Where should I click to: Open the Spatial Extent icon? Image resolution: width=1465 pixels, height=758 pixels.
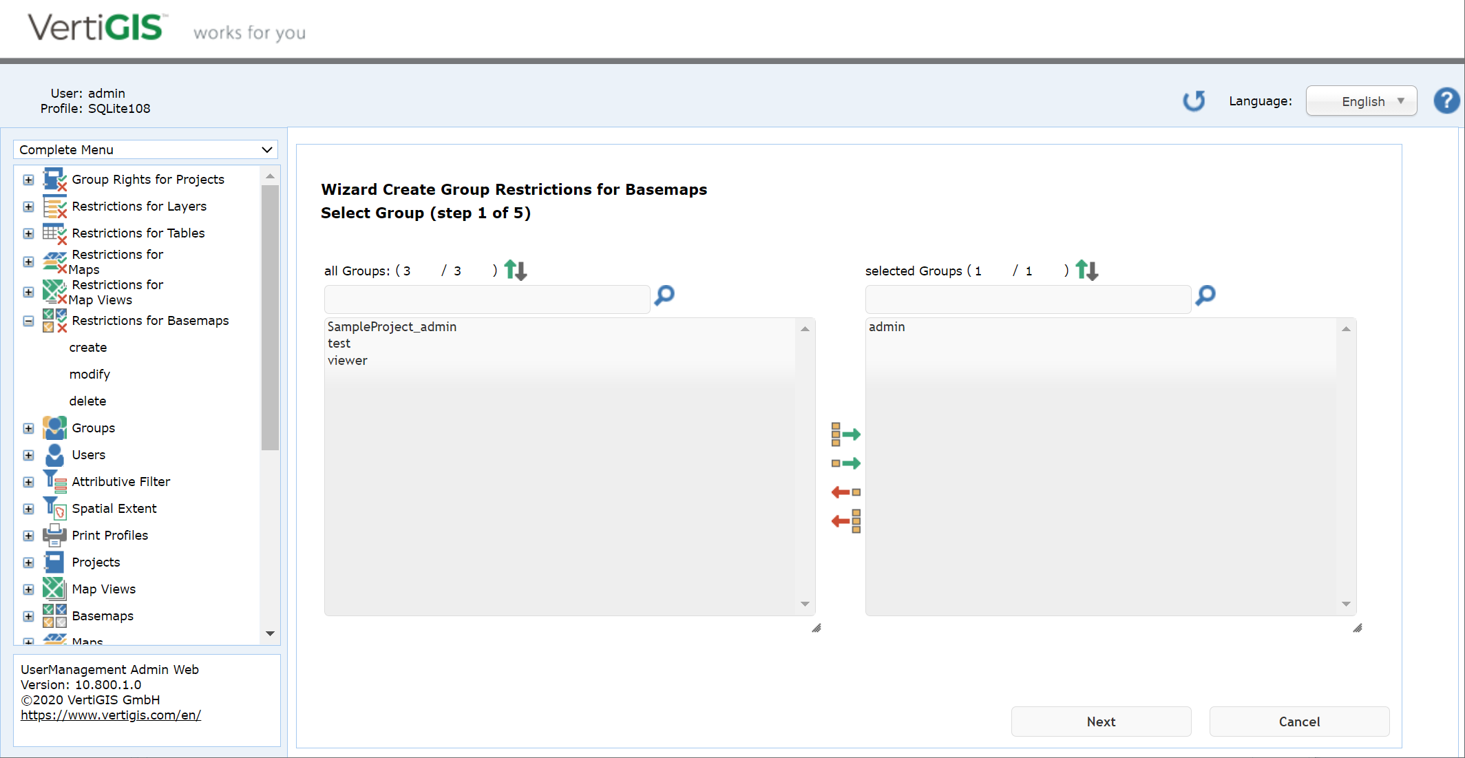tap(54, 507)
